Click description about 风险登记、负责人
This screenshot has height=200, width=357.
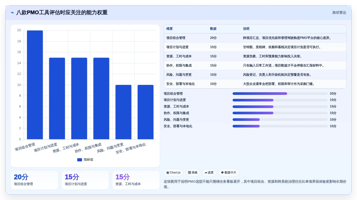point(278,75)
